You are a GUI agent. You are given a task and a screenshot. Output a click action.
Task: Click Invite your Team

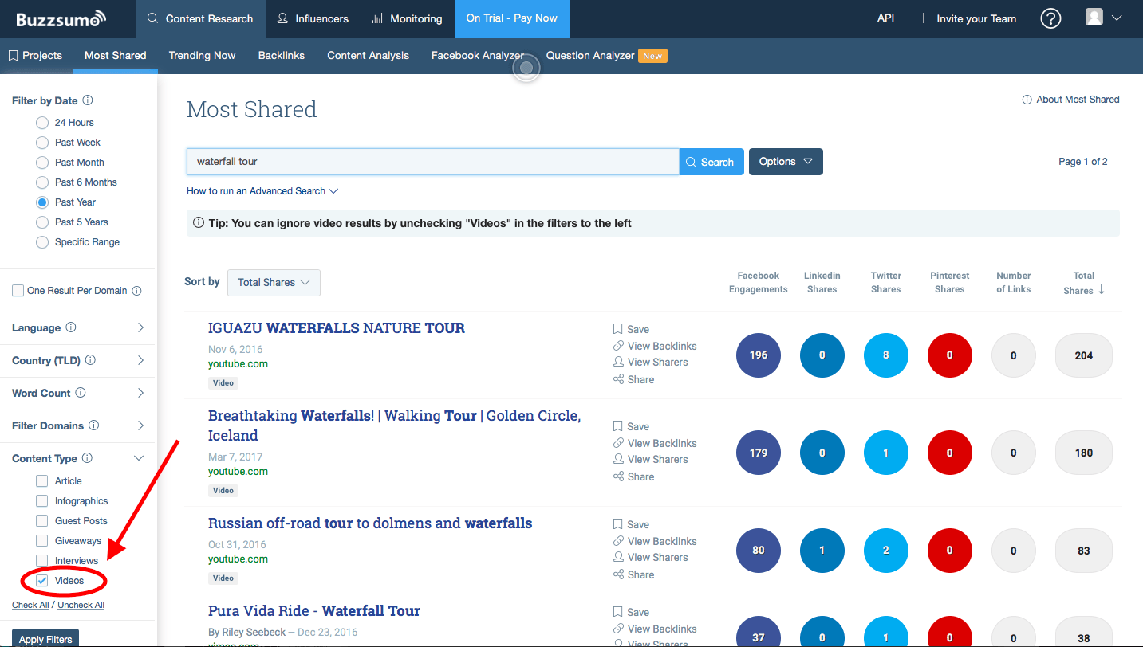967,18
